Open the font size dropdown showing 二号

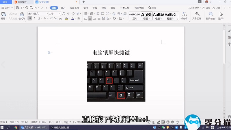[x=55, y=14]
